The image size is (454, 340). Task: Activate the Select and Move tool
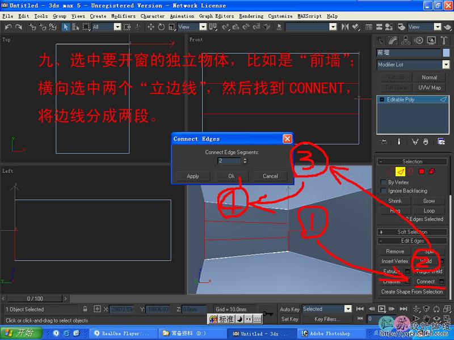pyautogui.click(x=151, y=27)
